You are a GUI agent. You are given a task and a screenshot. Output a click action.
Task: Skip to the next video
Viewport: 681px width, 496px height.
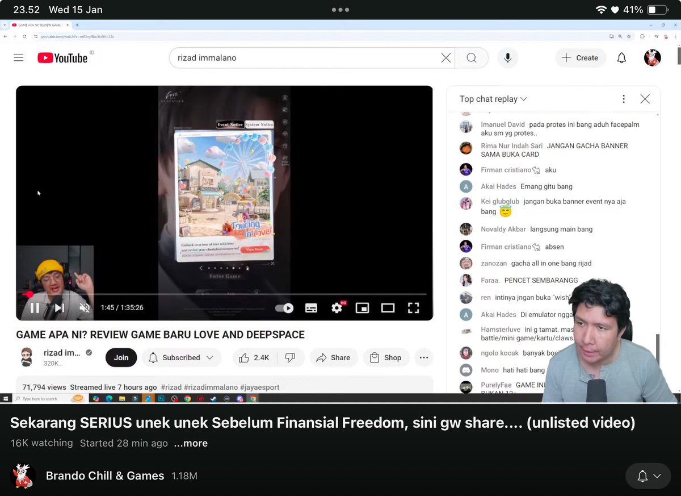[x=59, y=308]
